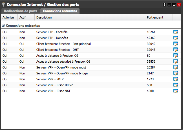
Task: Select the Connexions entrantes tab
Action: [x=60, y=11]
